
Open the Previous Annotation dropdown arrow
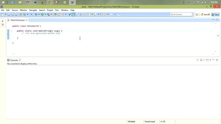[98, 14]
